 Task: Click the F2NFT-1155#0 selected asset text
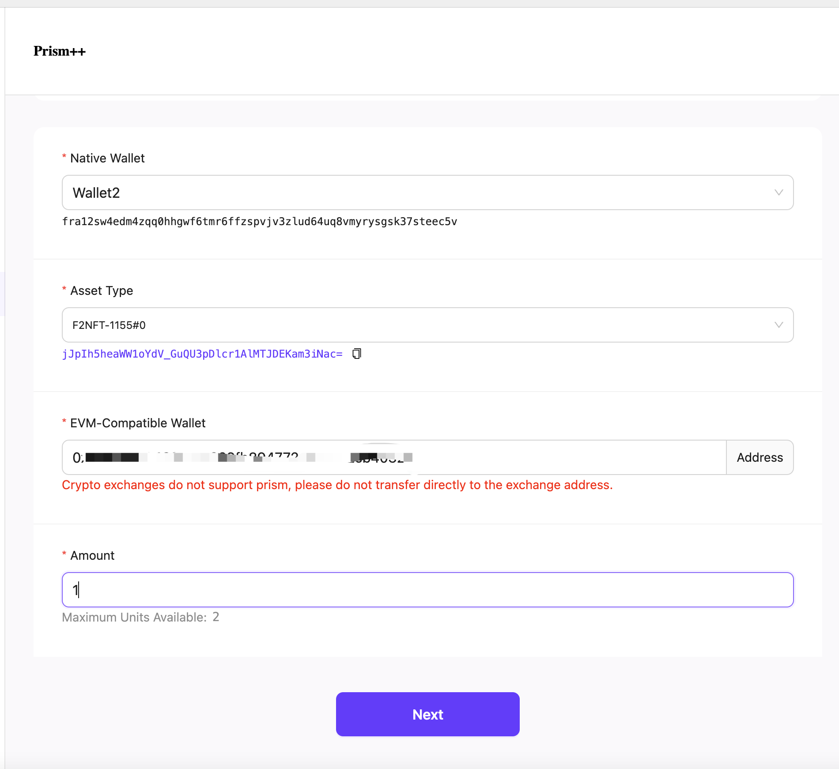click(x=109, y=325)
